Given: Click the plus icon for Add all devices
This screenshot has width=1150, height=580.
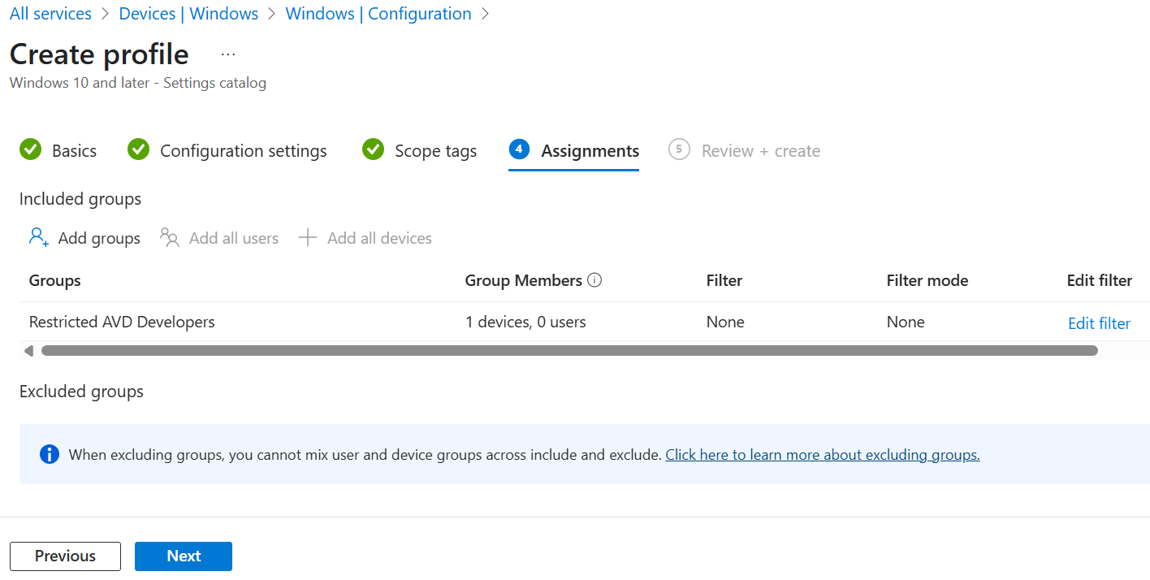Looking at the screenshot, I should (x=307, y=237).
